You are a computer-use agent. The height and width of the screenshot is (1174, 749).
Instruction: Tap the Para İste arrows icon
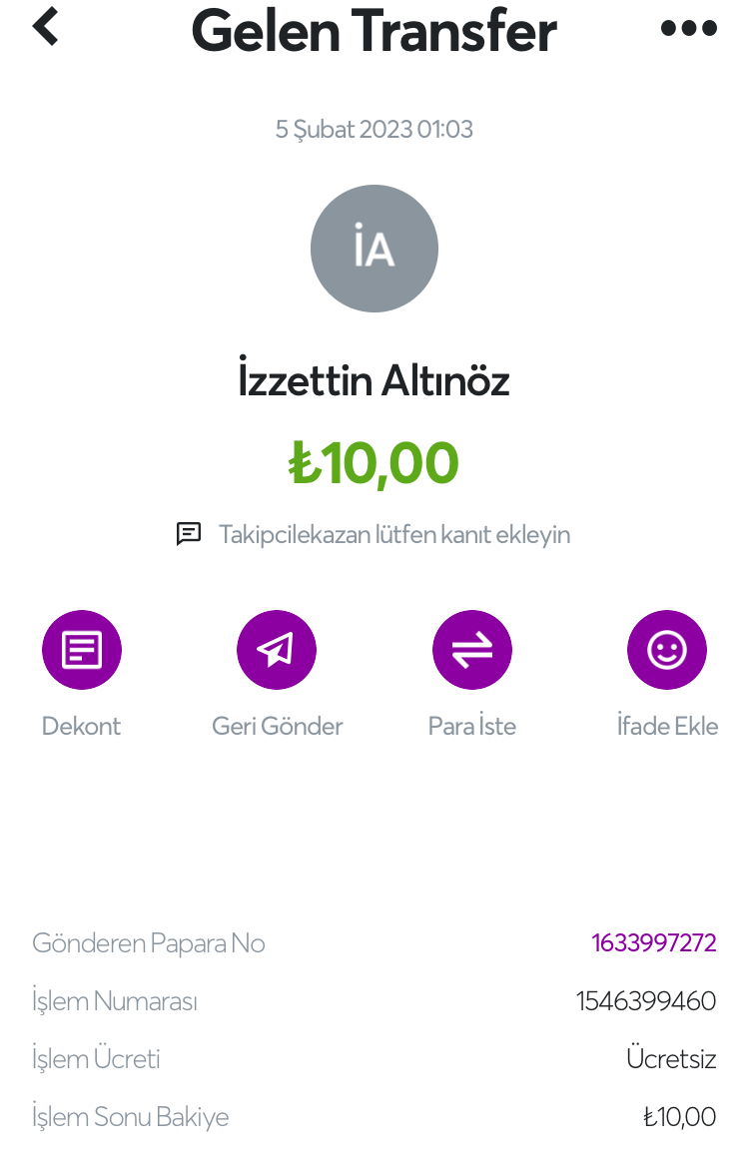[472, 650]
